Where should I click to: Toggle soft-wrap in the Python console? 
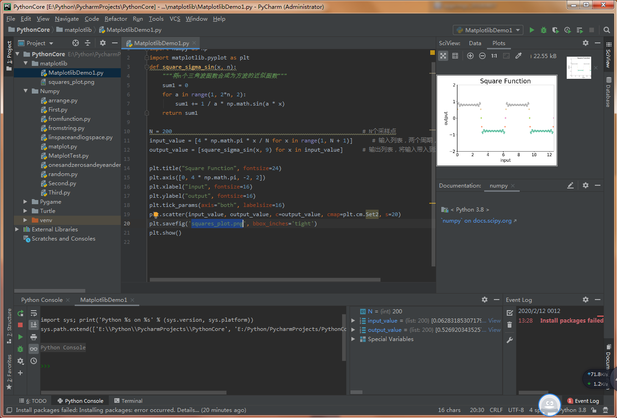click(x=34, y=313)
